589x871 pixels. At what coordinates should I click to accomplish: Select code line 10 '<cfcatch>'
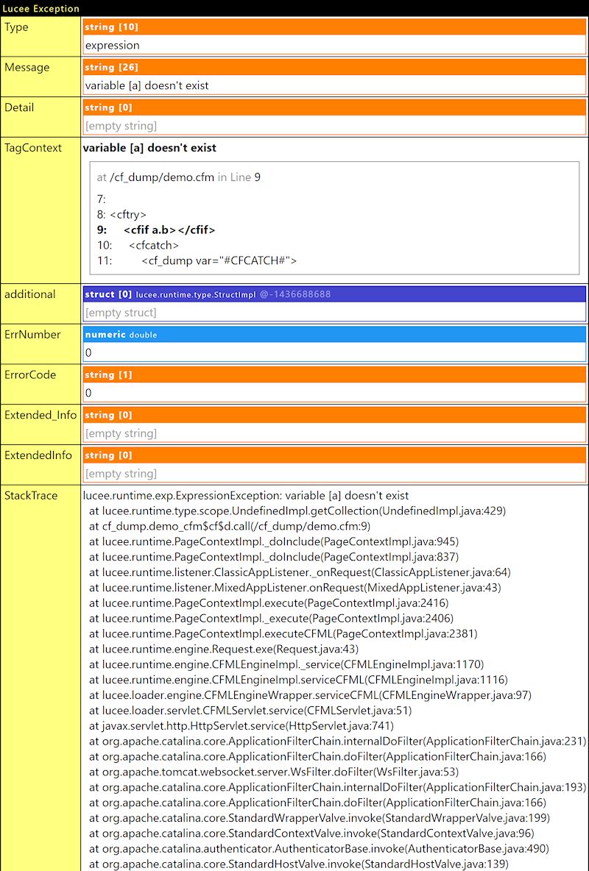138,245
